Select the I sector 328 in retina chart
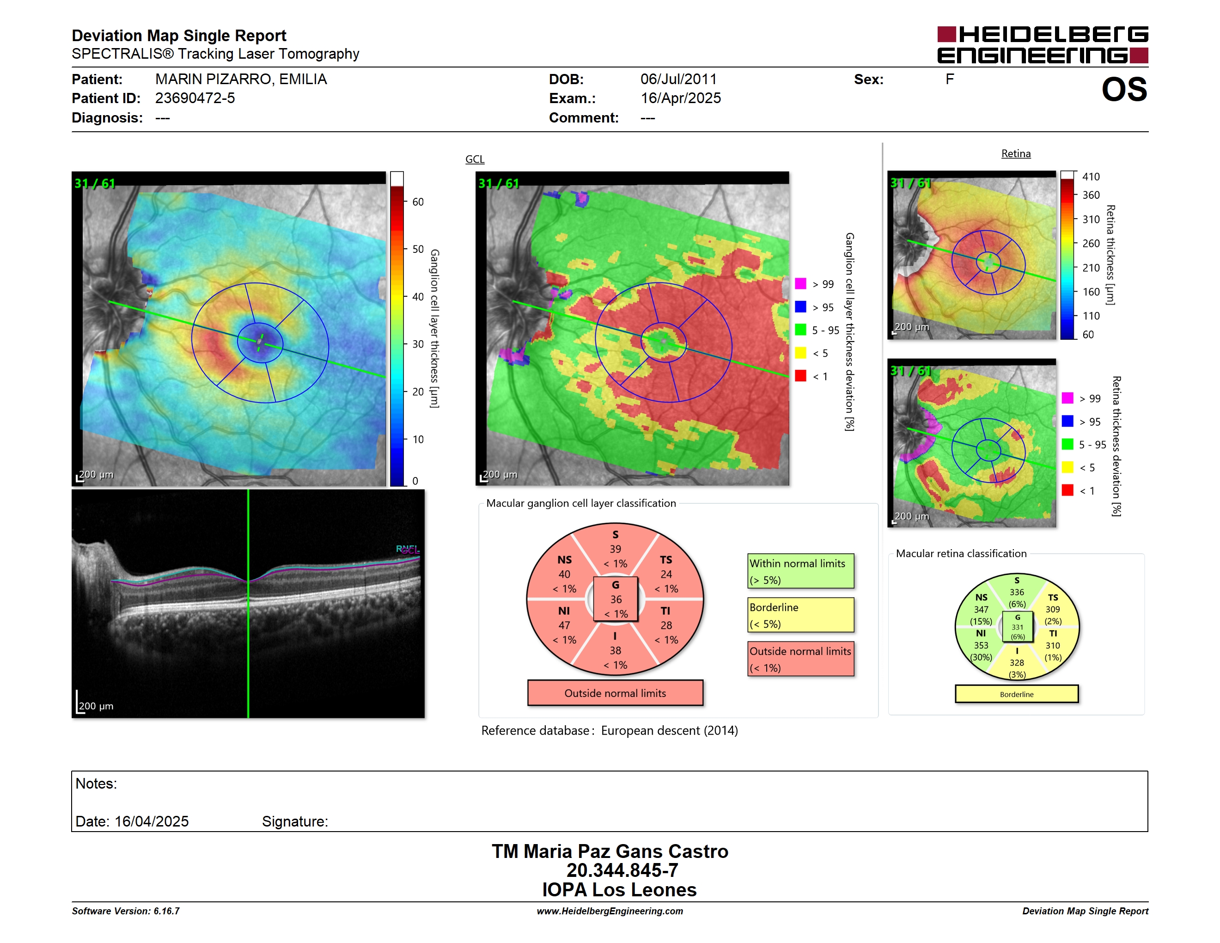Image resolution: width=1220 pixels, height=943 pixels. 1017,662
